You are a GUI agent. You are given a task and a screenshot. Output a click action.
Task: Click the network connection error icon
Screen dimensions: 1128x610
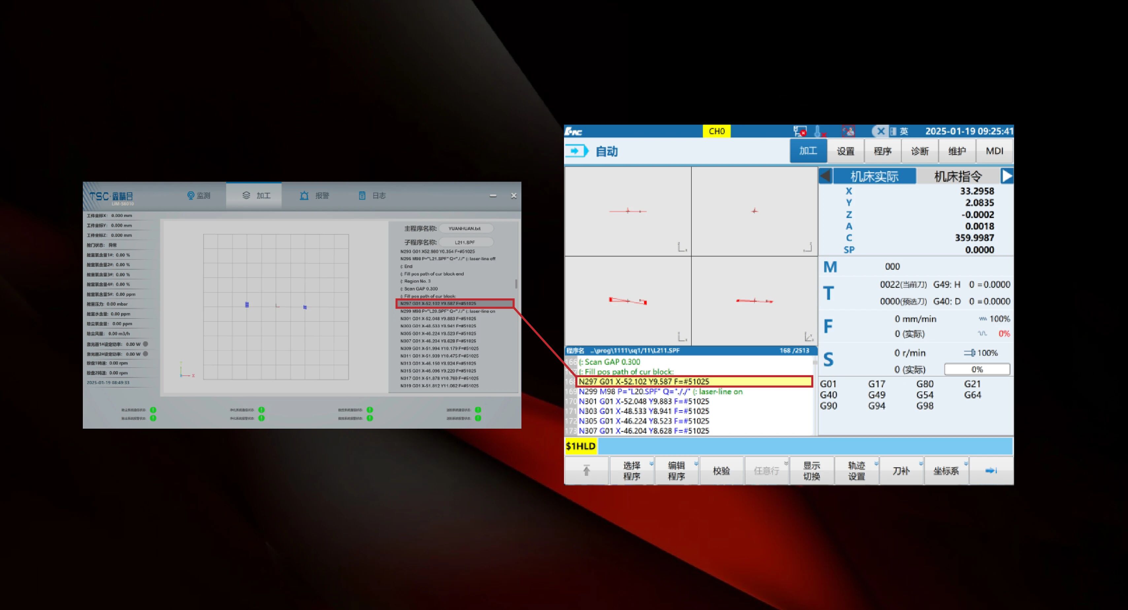[800, 131]
